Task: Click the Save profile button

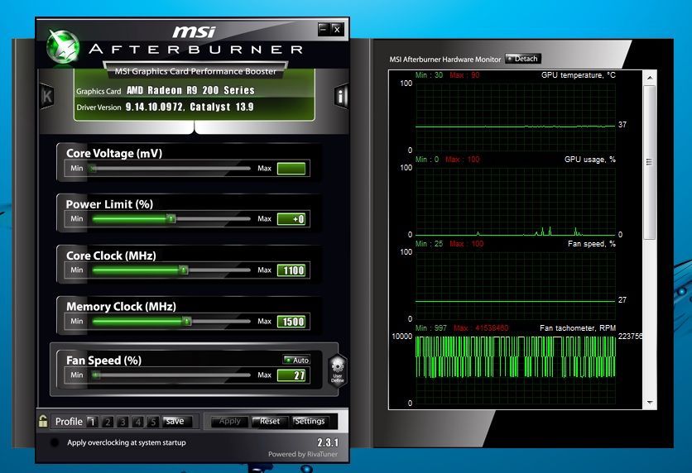Action: [175, 422]
